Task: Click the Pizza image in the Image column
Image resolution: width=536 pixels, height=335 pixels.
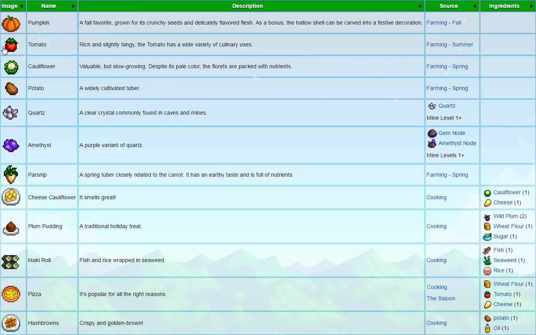Action: [x=11, y=294]
